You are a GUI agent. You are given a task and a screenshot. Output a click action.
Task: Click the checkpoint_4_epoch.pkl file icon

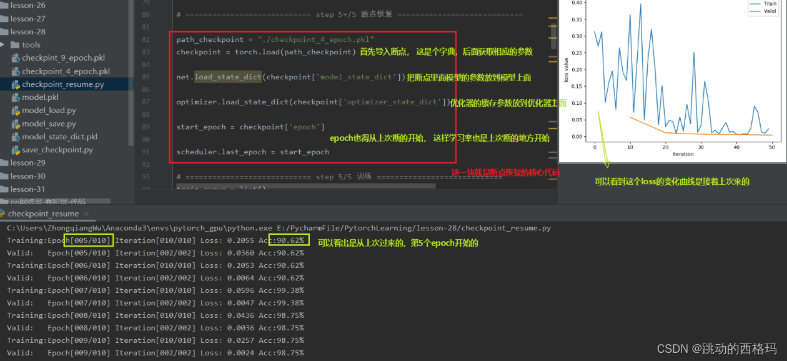click(x=16, y=71)
